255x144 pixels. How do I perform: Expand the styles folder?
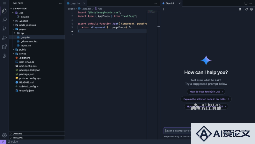click(x=13, y=54)
